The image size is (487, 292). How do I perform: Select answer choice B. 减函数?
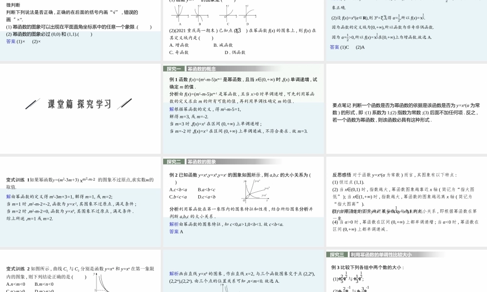[x=223, y=45]
